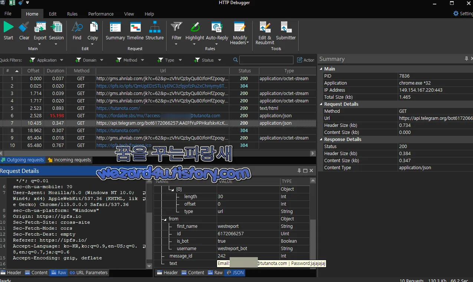
Task: Switch to the response JSON tab
Action: [235, 272]
